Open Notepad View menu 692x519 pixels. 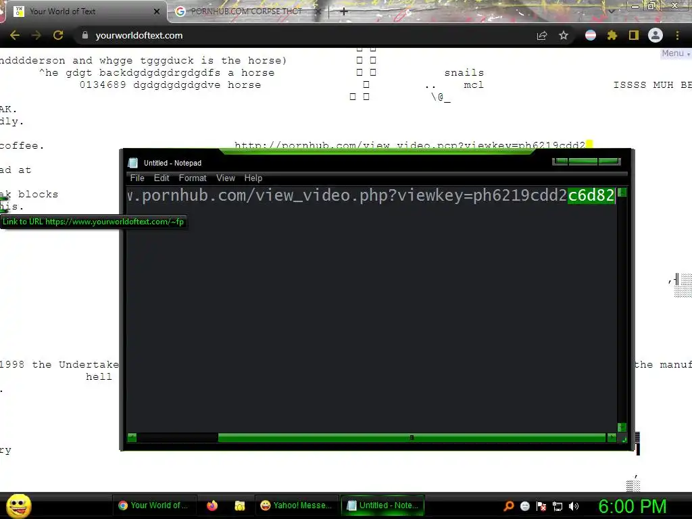pyautogui.click(x=226, y=178)
